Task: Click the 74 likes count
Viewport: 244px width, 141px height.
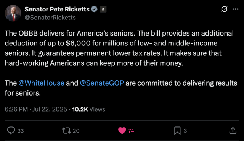Action: coord(131,131)
